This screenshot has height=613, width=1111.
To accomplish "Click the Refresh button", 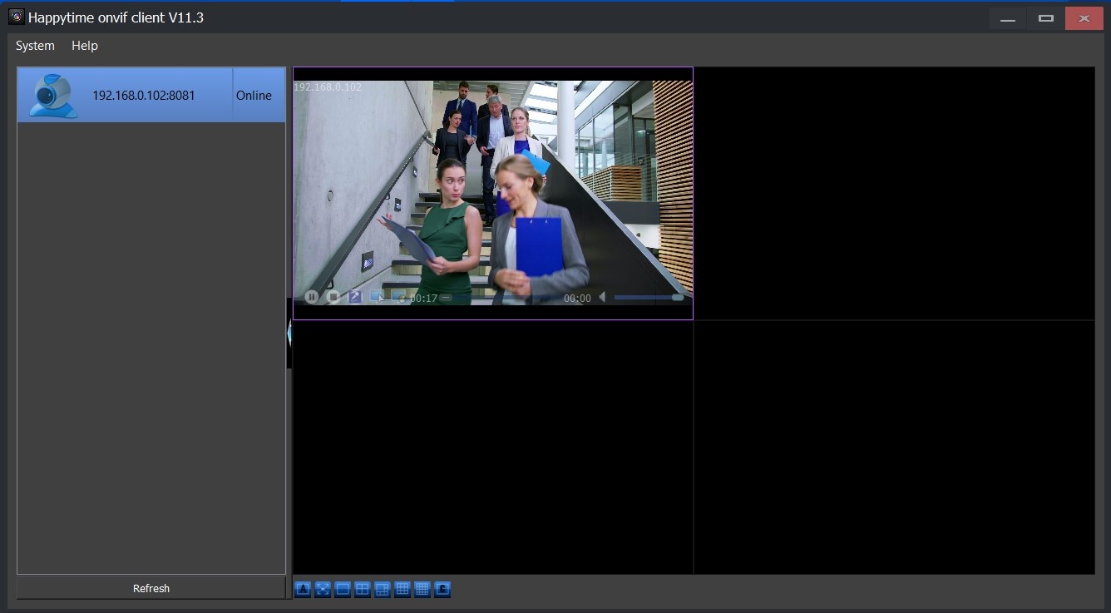I will 151,588.
